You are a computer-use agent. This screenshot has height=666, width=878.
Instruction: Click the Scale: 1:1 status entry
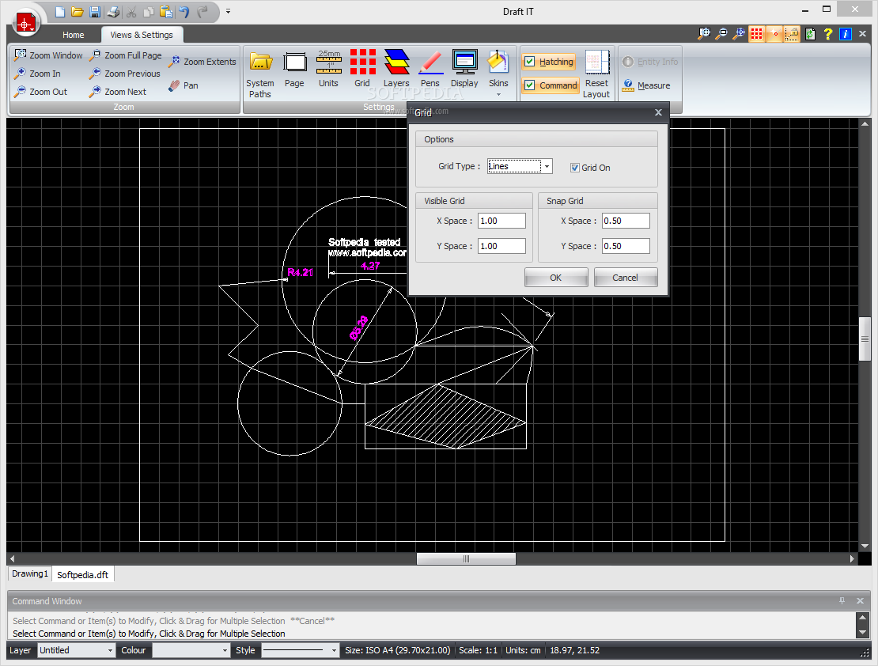coord(479,650)
